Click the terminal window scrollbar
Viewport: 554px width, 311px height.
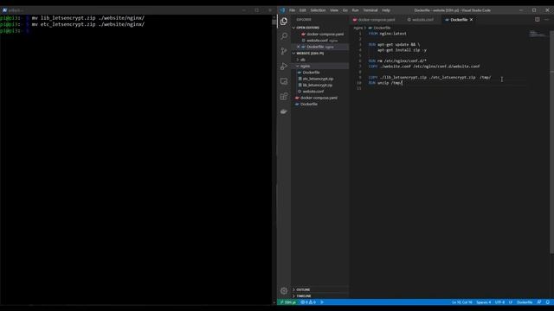tap(274, 21)
